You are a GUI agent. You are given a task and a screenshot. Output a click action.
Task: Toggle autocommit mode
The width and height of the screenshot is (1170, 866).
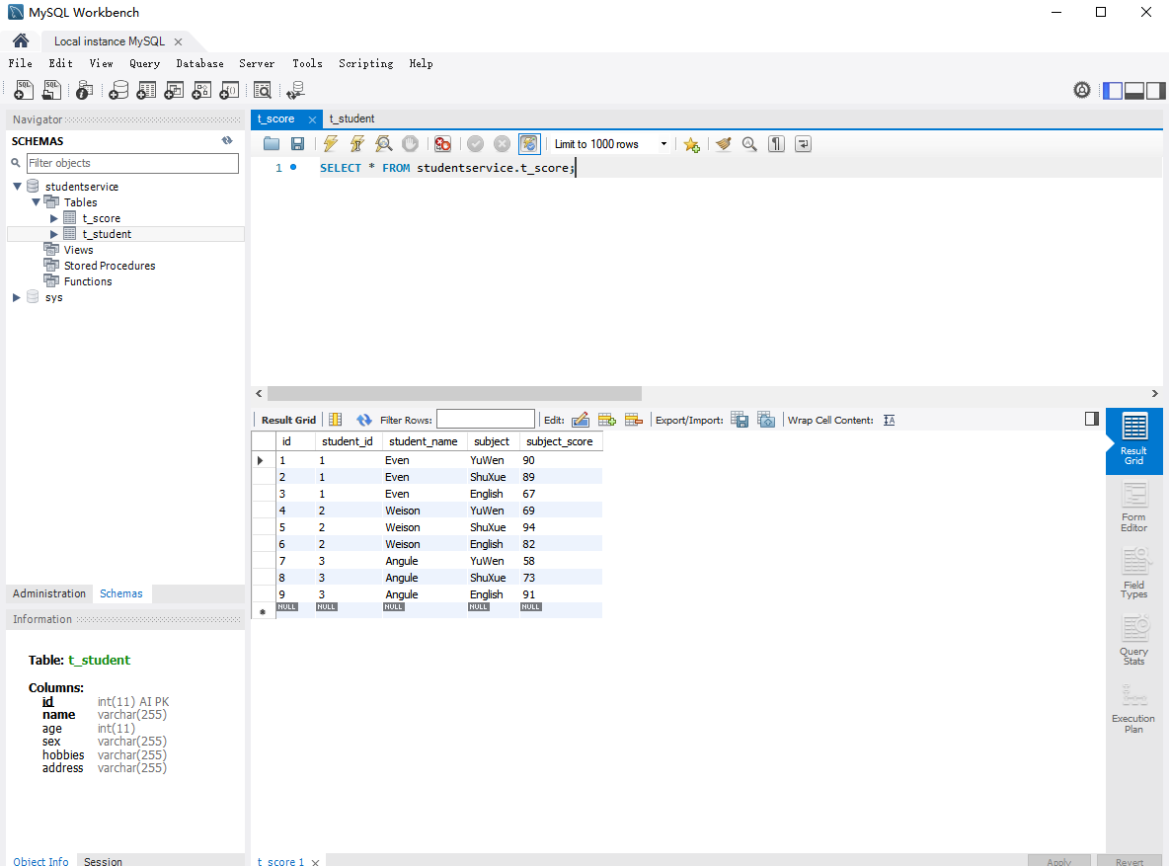coord(529,144)
